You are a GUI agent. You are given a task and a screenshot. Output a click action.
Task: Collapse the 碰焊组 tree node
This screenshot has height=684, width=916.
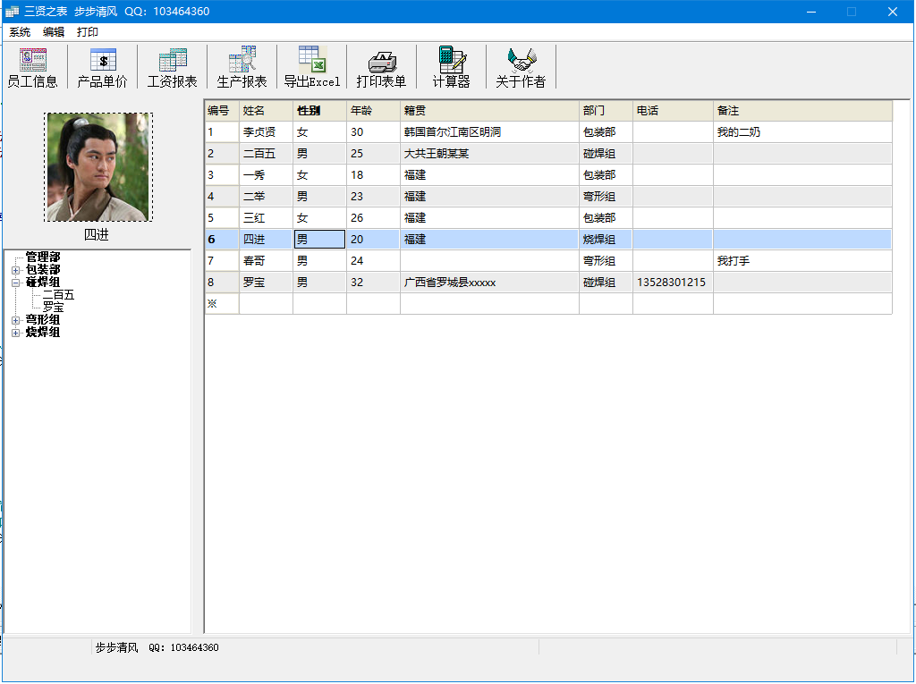pyautogui.click(x=16, y=283)
